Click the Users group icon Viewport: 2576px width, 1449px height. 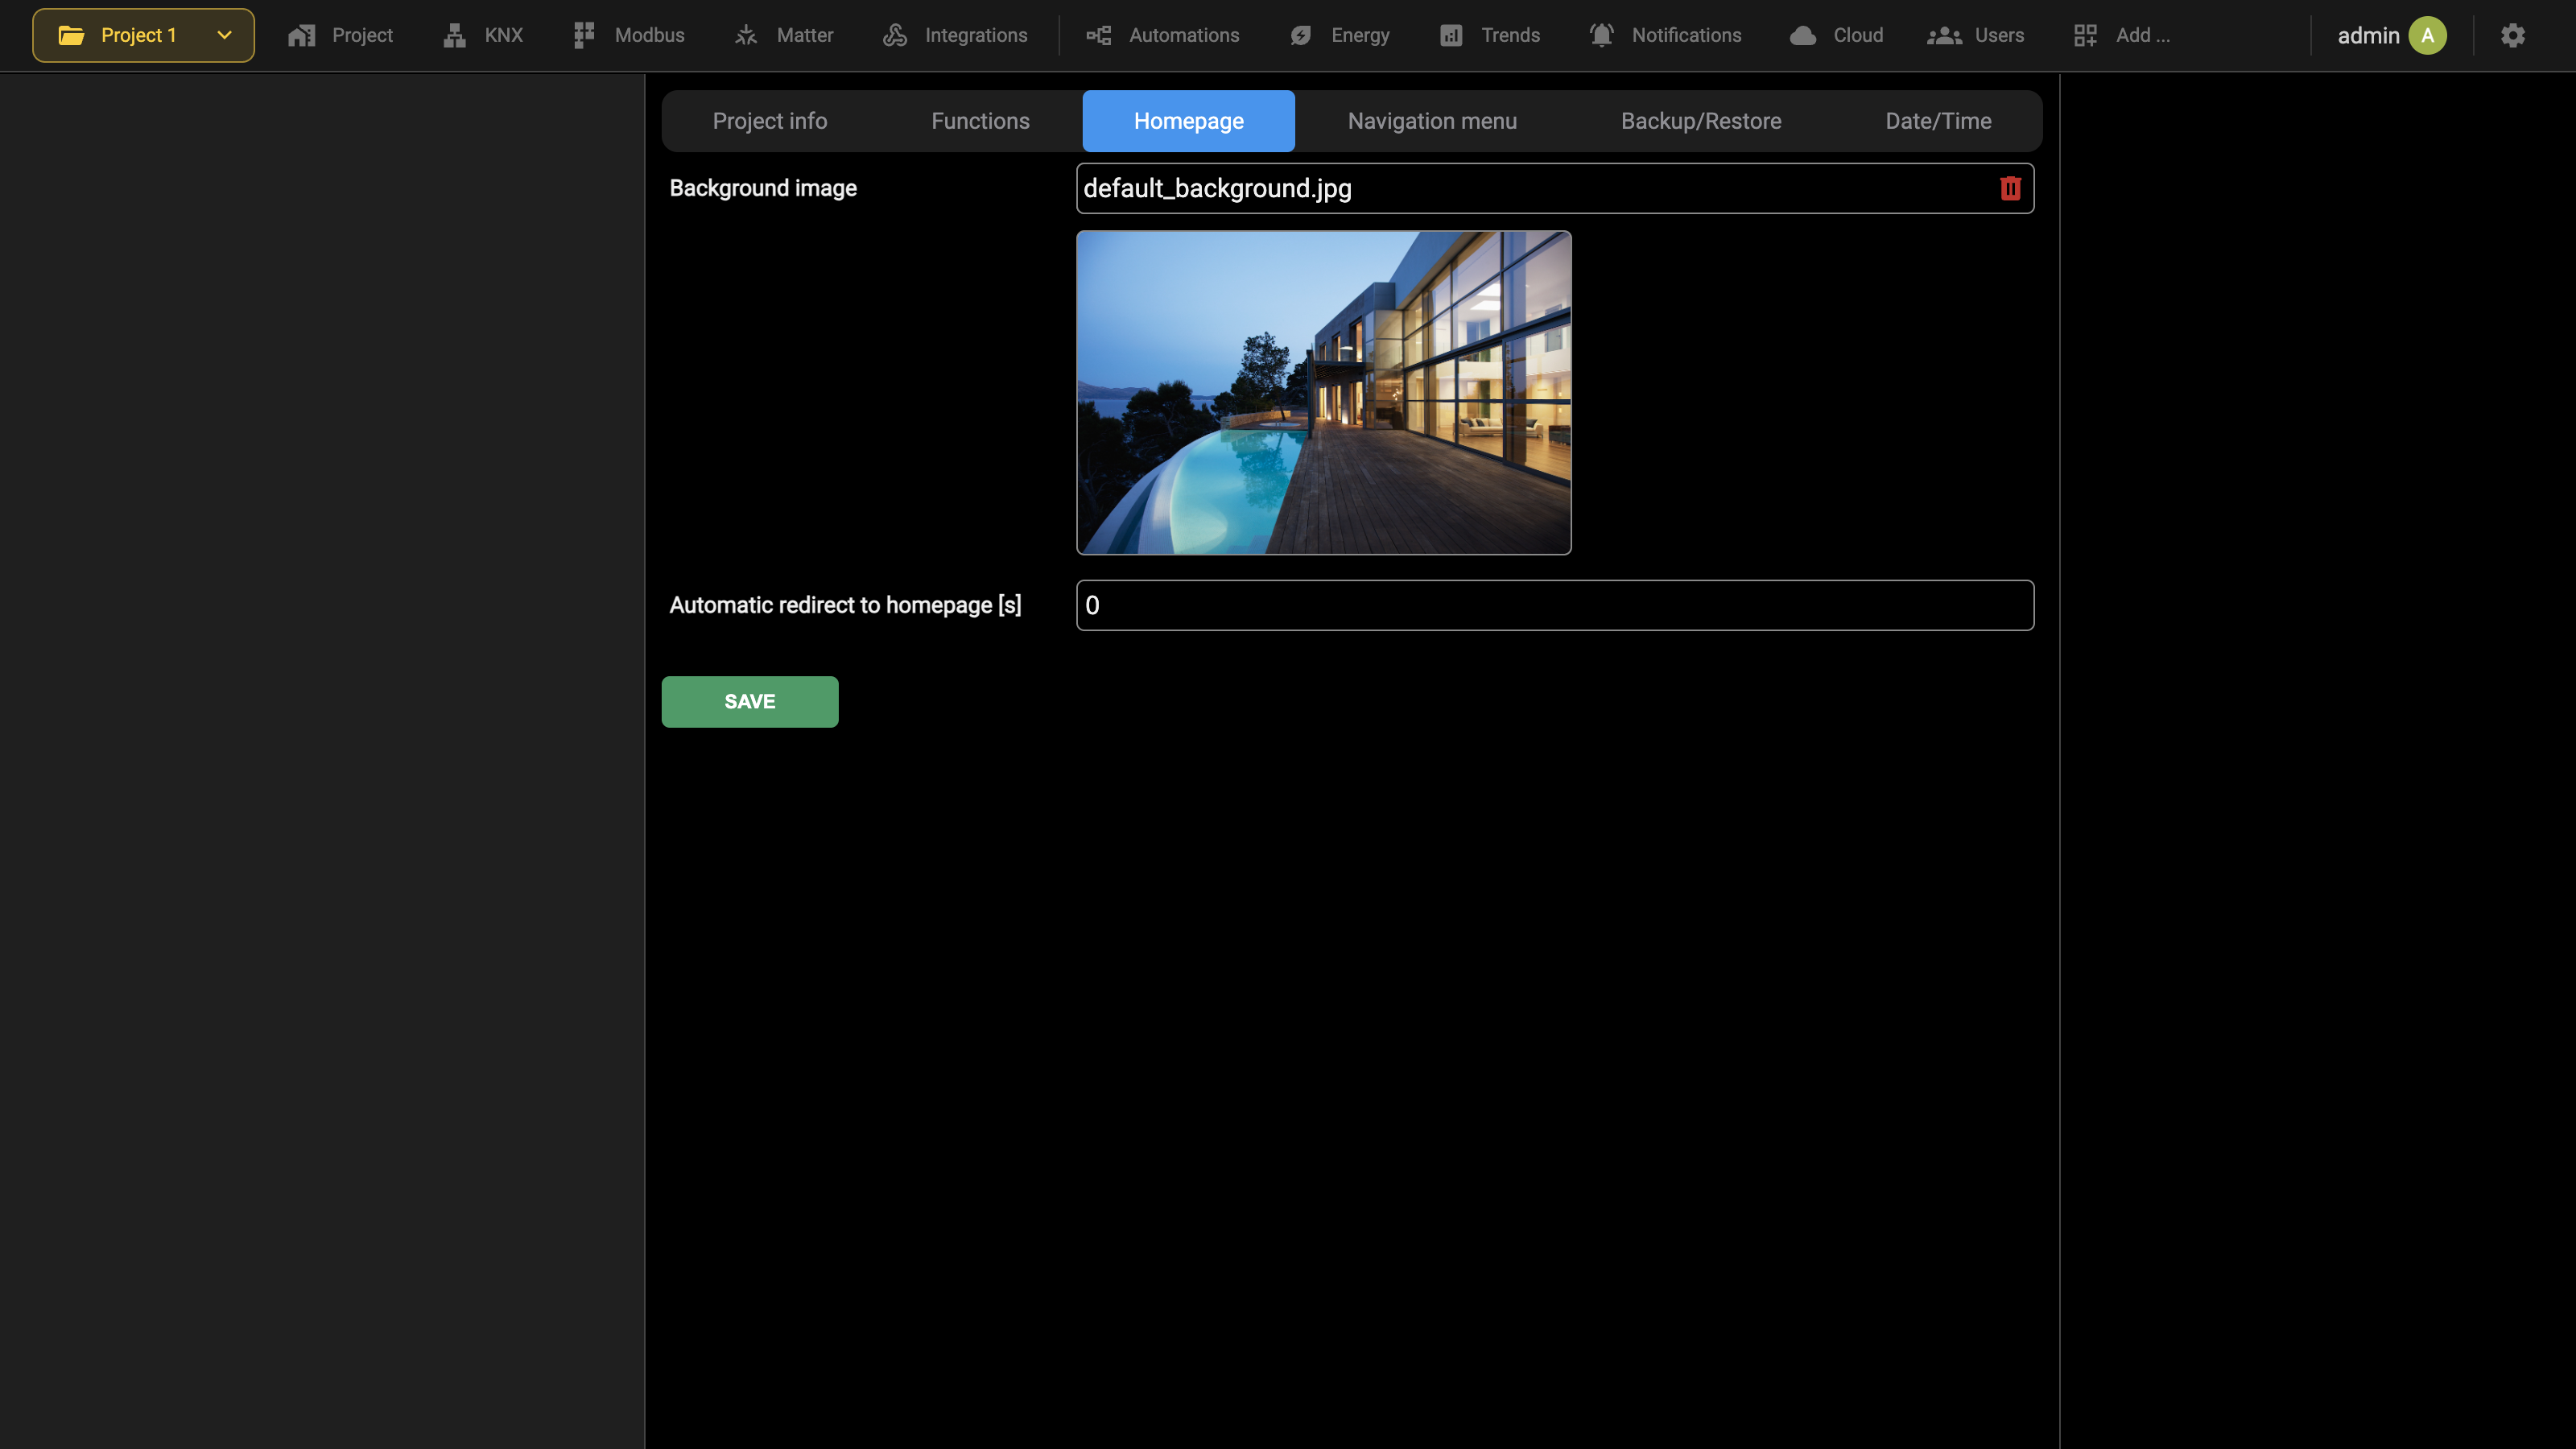coord(1944,35)
